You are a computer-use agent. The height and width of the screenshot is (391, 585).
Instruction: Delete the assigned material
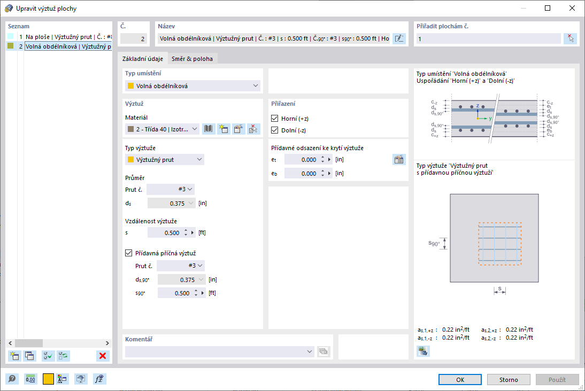click(252, 128)
